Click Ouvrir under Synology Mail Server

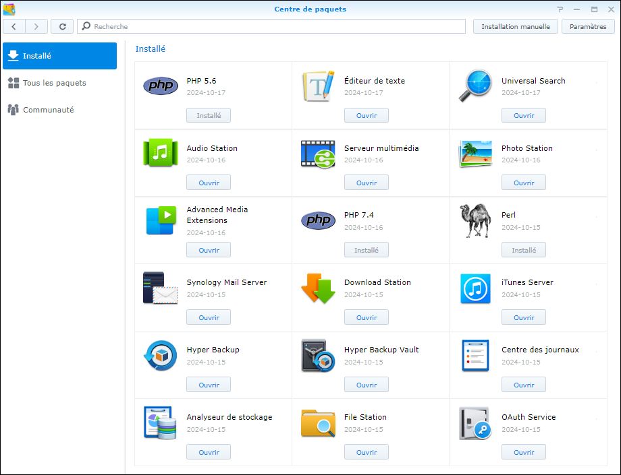(x=209, y=317)
